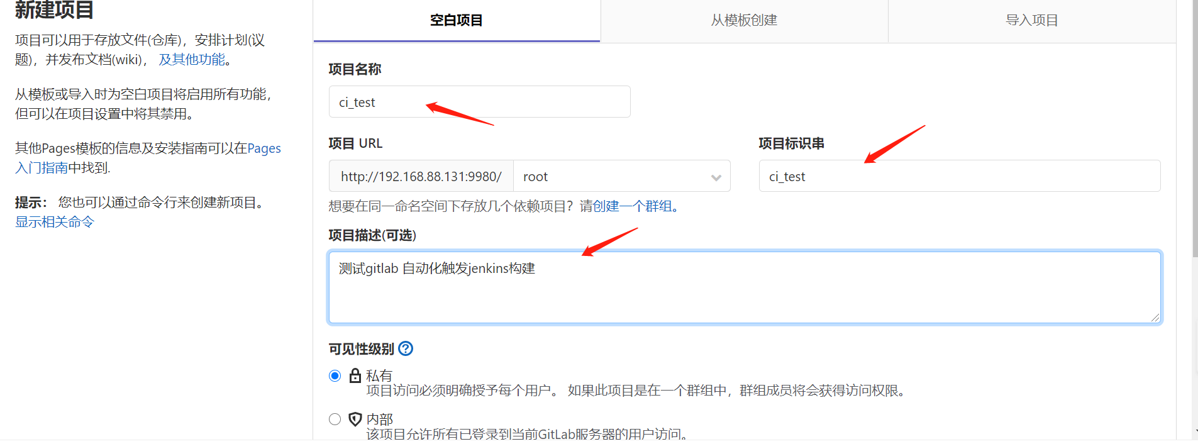Select the 内部 visibility radio button

(x=335, y=419)
